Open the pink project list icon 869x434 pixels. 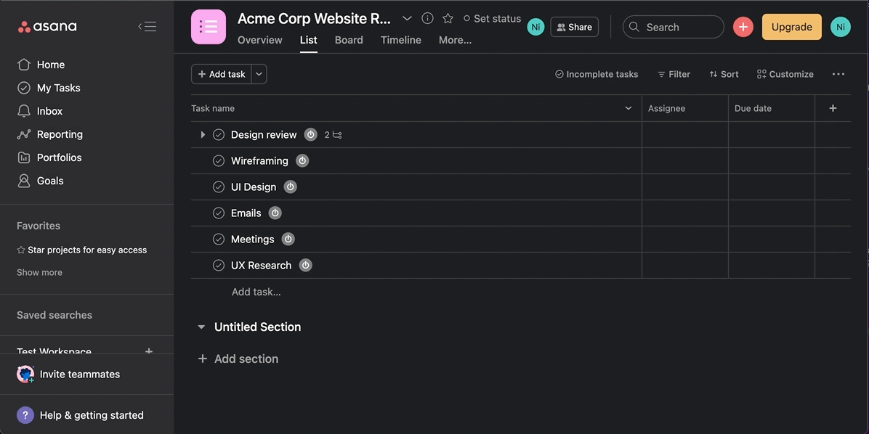point(209,27)
